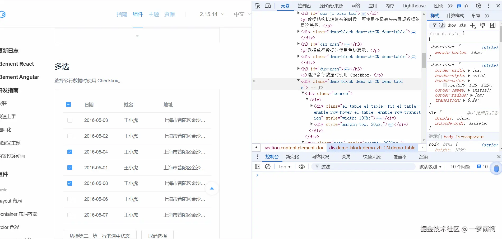
Task: Expand the el-table div node
Action: (x=312, y=106)
